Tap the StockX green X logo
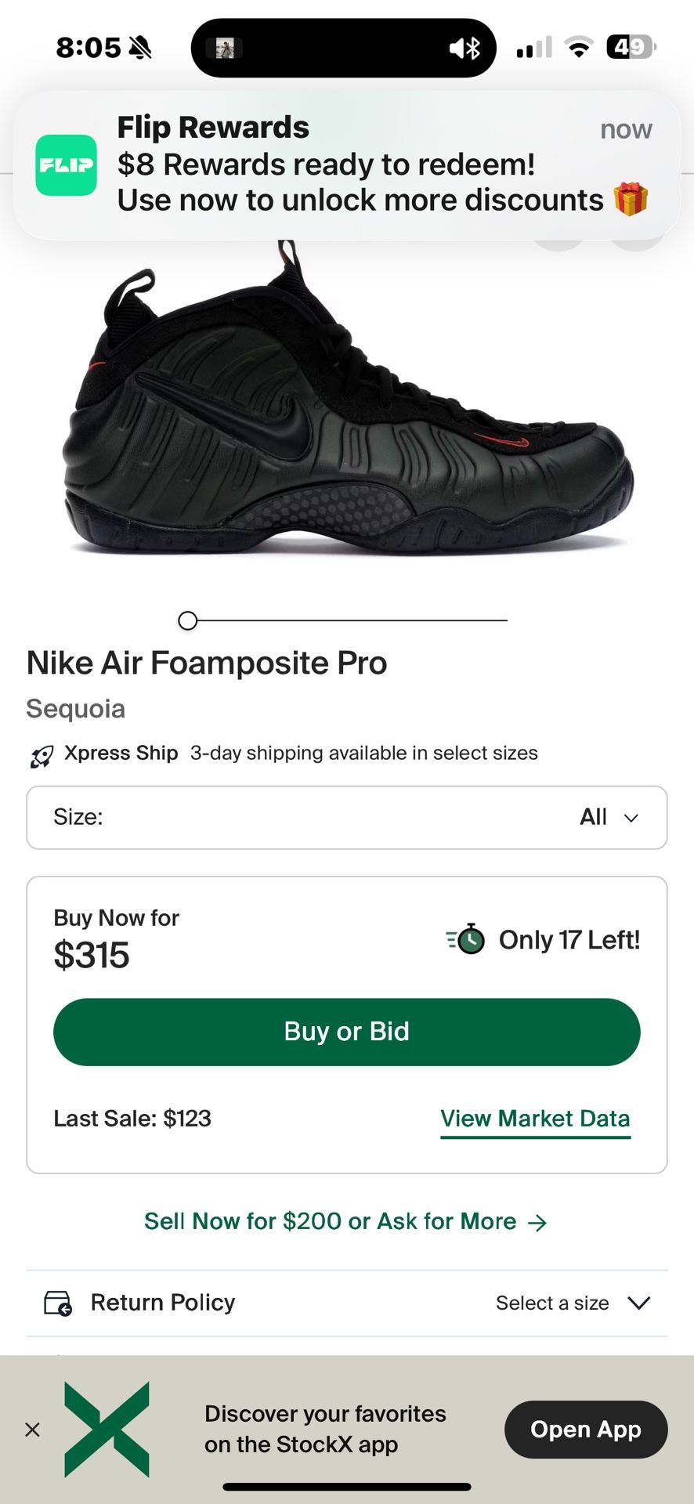 tap(107, 1429)
